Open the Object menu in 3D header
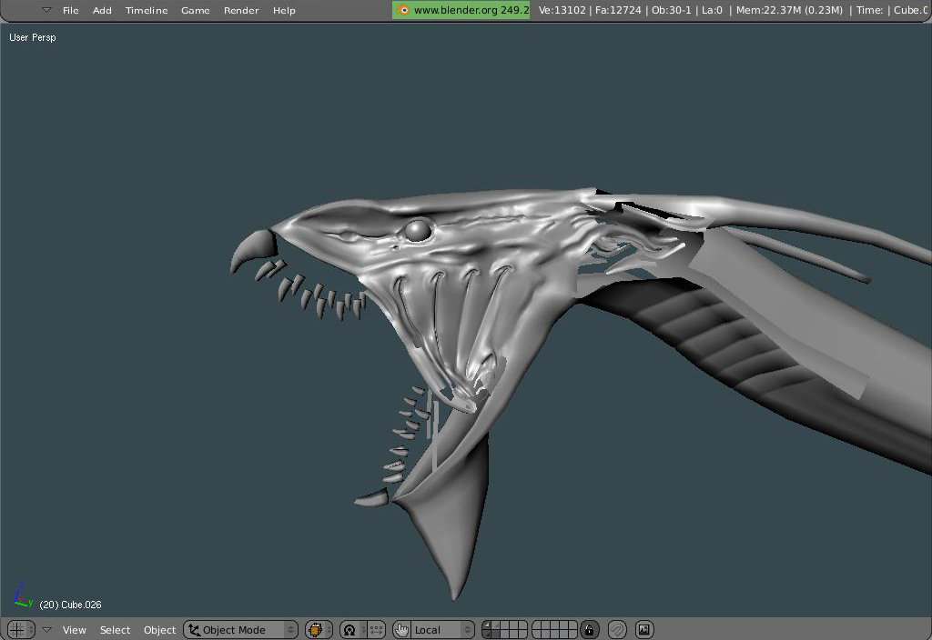Screen dimensions: 932x640 [x=159, y=630]
